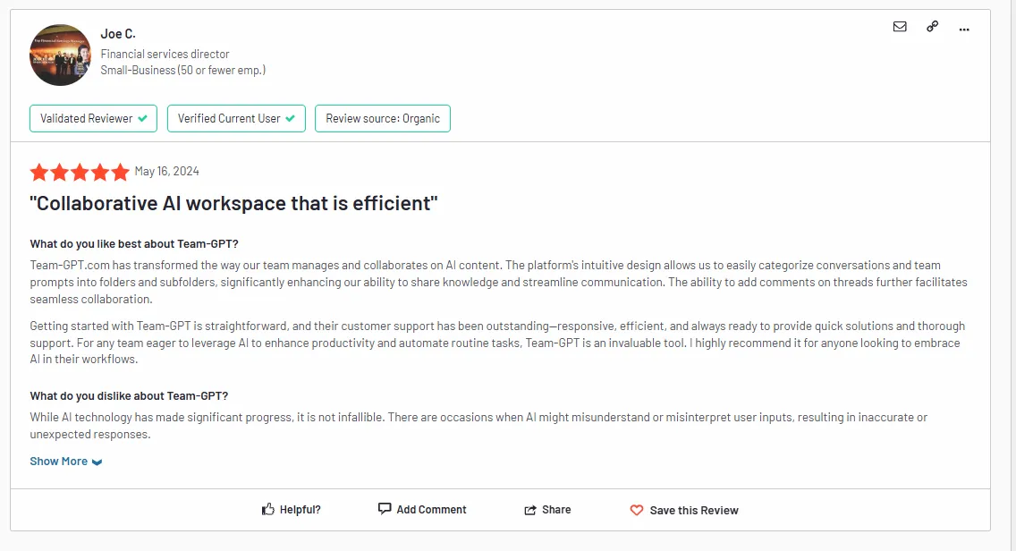Image resolution: width=1016 pixels, height=551 pixels.
Task: Click the speech bubble comment icon
Action: pos(385,509)
